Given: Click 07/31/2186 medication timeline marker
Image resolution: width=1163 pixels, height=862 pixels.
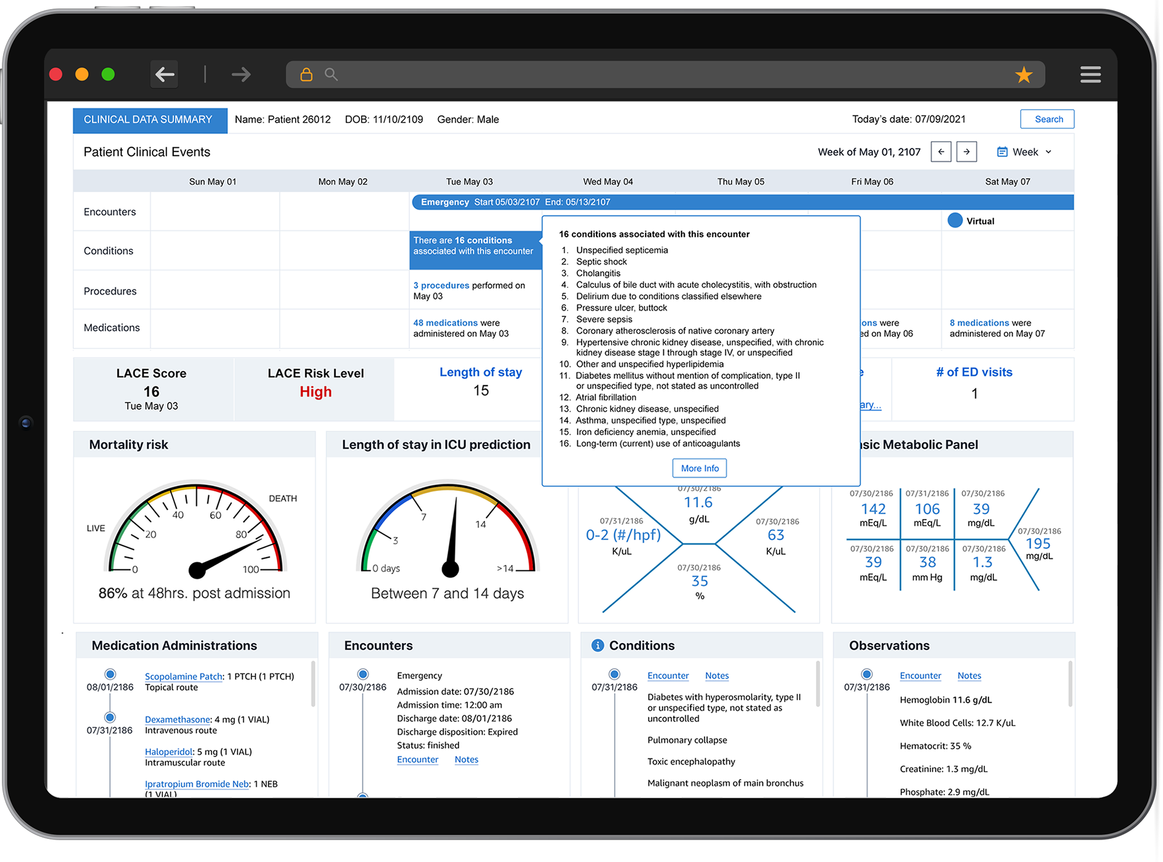Looking at the screenshot, I should coord(110,717).
